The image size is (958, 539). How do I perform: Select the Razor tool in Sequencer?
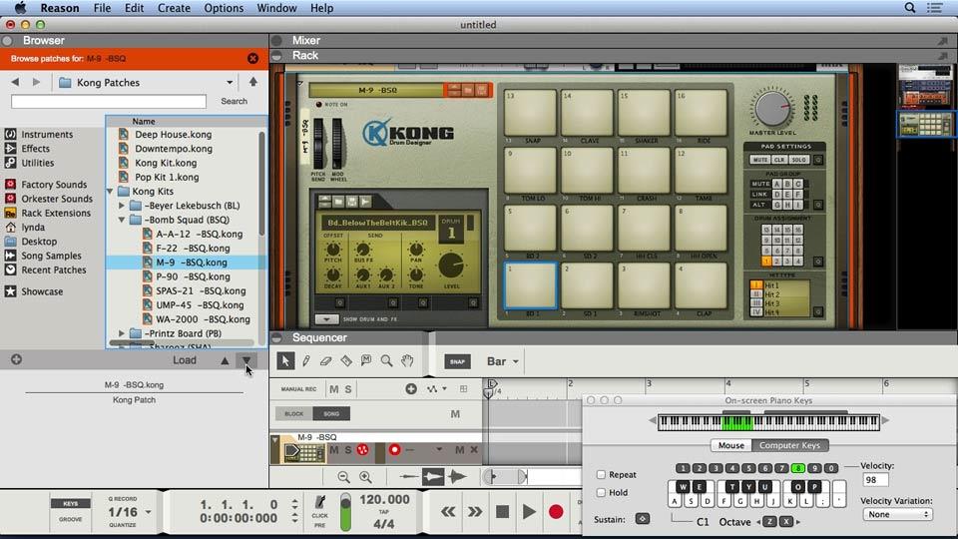[346, 360]
